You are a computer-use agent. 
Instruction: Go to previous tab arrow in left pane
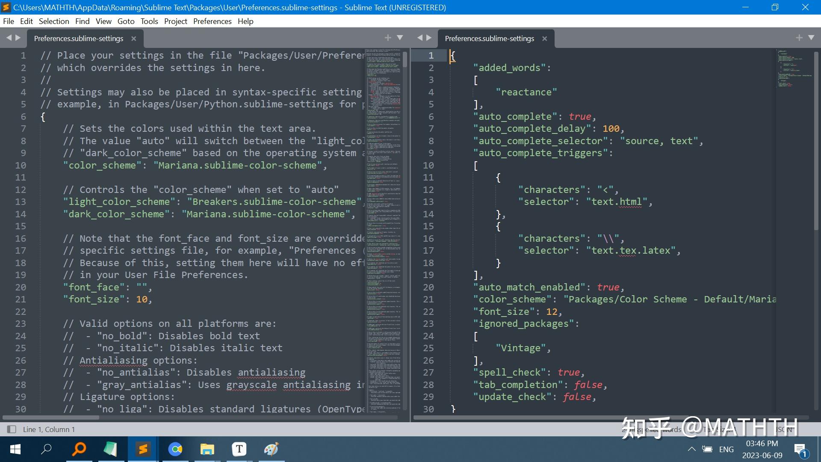(x=9, y=38)
